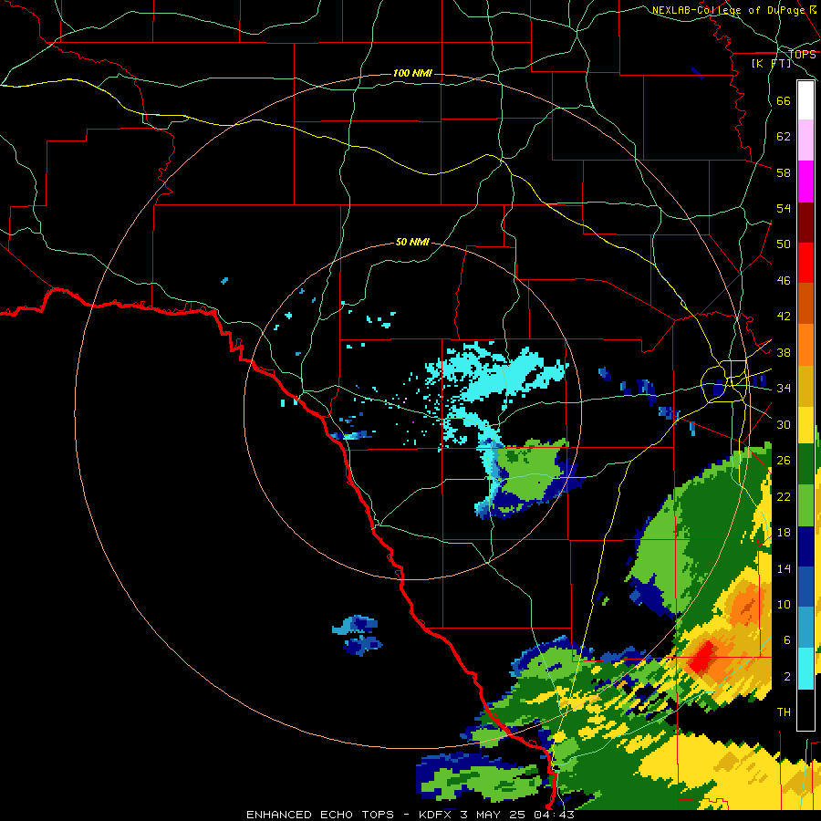Image resolution: width=821 pixels, height=821 pixels.
Task: Click the bright red storm core echo
Action: click(702, 657)
